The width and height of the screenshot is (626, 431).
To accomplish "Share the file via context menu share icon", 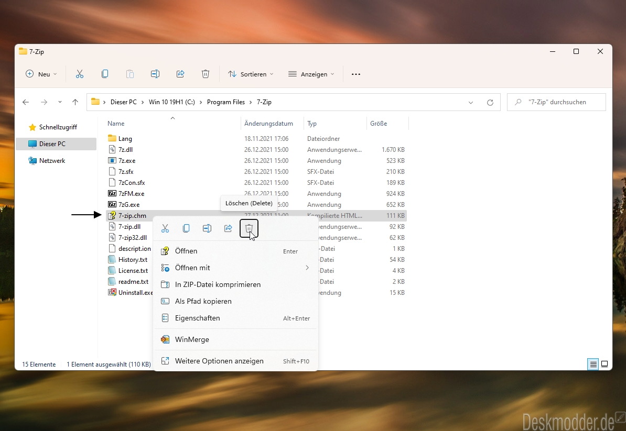I will click(228, 228).
